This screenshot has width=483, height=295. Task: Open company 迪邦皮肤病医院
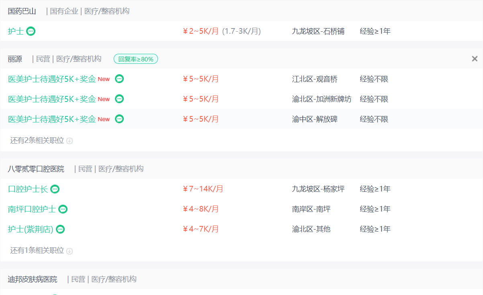[33, 279]
